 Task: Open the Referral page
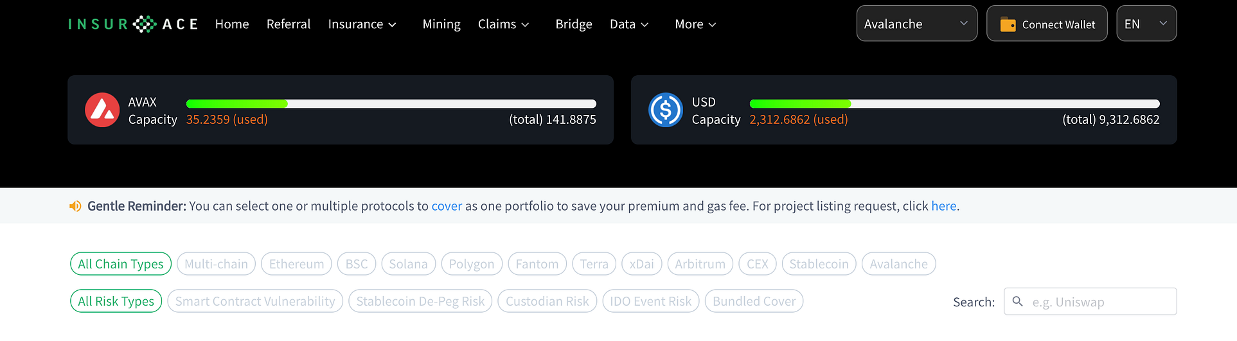tap(289, 24)
